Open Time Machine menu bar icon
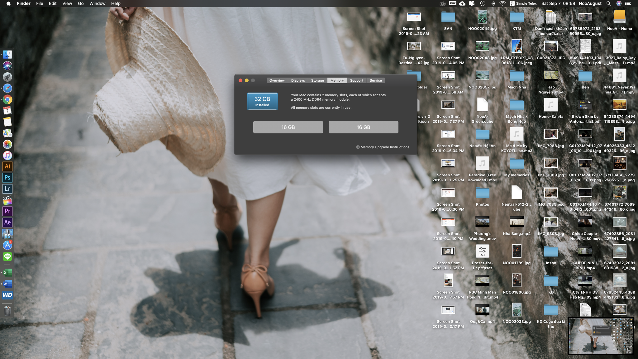Screen dimensions: 638x359 482,3
